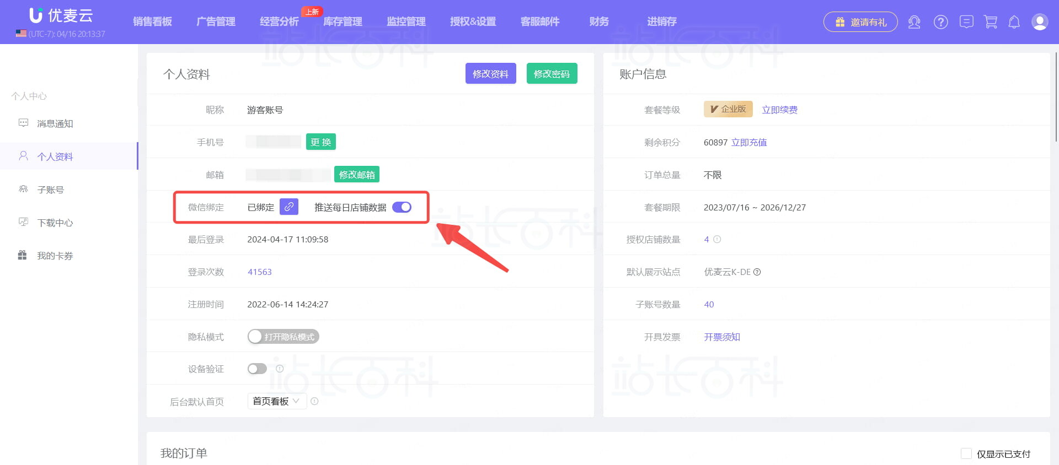Toggle the 设备验证 switch
This screenshot has width=1059, height=465.
coord(257,369)
